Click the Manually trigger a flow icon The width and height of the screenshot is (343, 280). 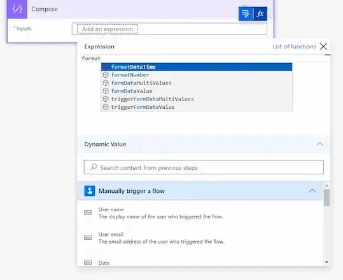pyautogui.click(x=90, y=191)
